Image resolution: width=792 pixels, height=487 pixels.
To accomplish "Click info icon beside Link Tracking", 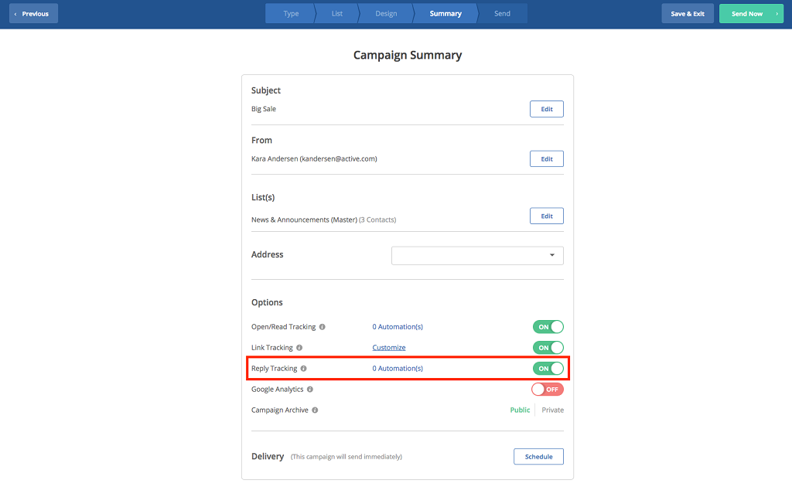I will 299,348.
